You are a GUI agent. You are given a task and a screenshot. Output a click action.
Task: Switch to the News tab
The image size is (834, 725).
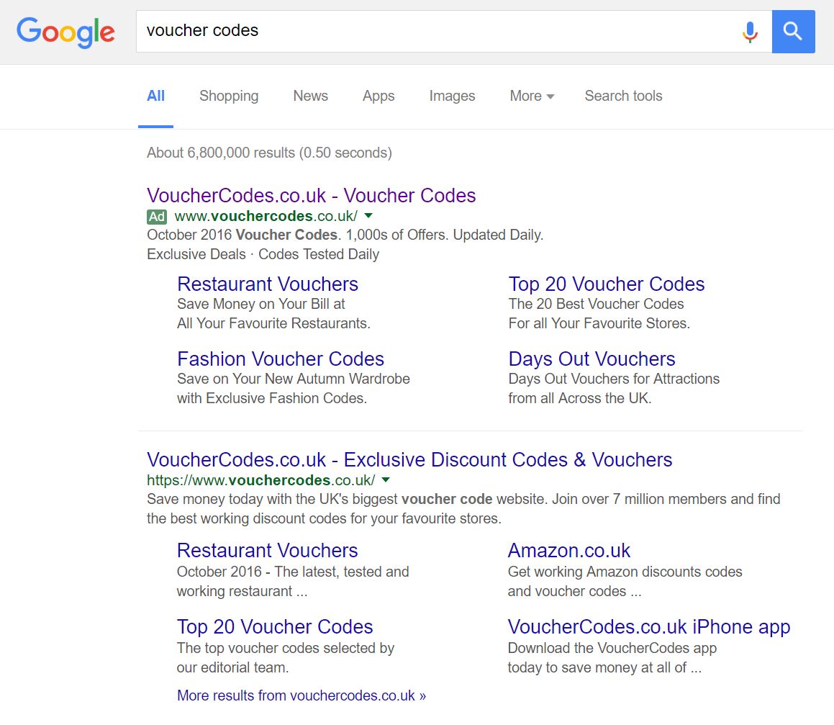(311, 96)
